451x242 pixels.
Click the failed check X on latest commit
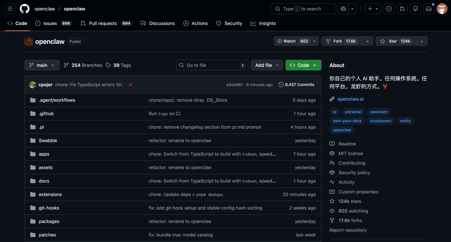pyautogui.click(x=130, y=84)
